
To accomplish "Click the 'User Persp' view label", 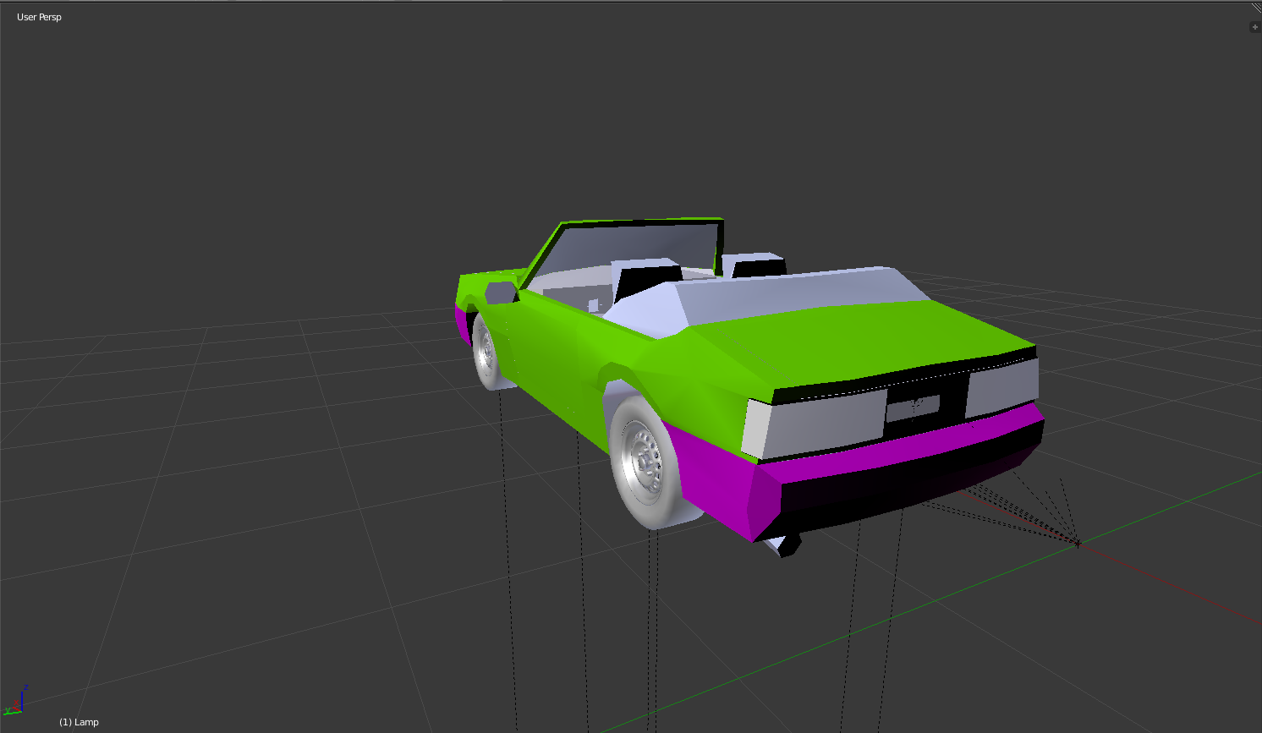I will point(39,17).
